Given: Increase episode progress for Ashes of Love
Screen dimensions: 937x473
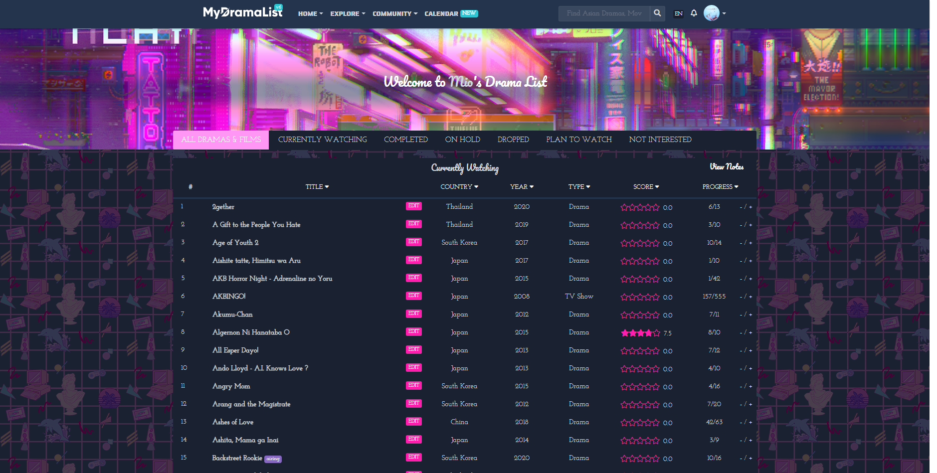Looking at the screenshot, I should [x=750, y=422].
